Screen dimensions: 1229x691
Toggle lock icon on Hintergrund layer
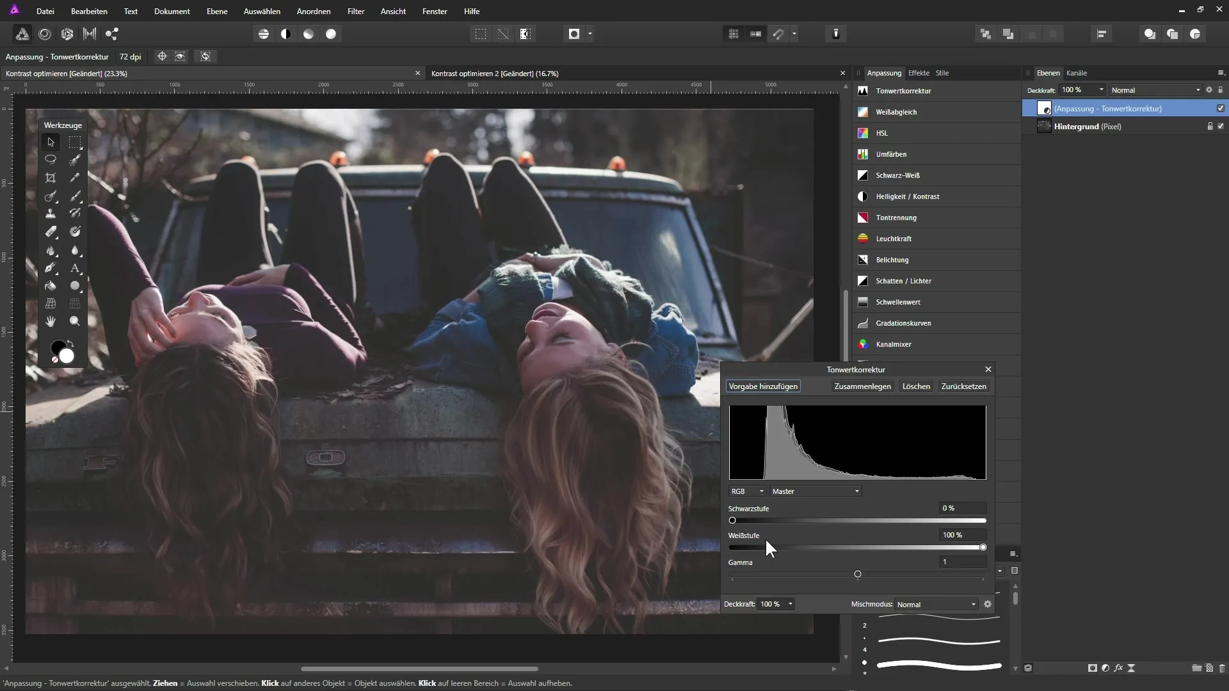tap(1210, 126)
